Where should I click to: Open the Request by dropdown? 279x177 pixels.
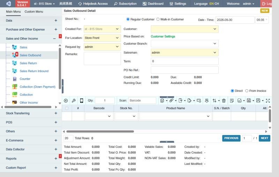click(x=102, y=47)
